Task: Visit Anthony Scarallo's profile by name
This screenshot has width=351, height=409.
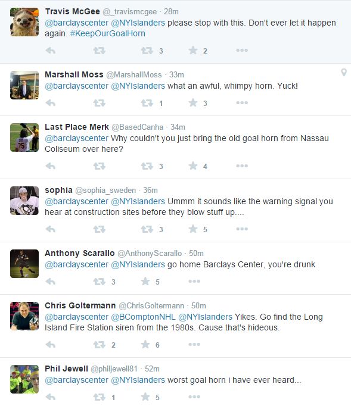Action: coord(80,253)
